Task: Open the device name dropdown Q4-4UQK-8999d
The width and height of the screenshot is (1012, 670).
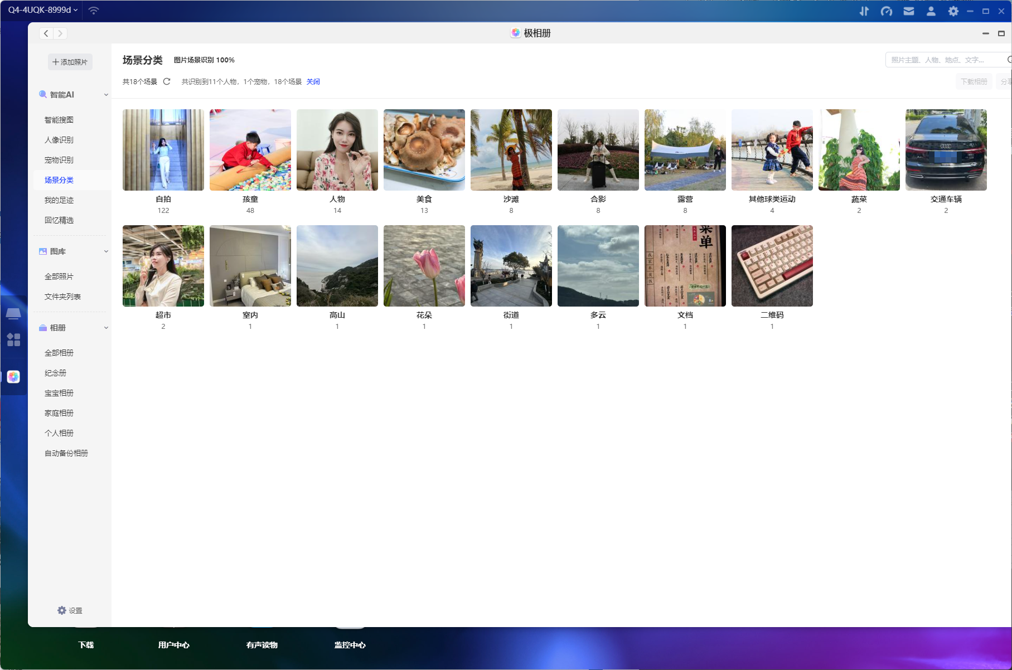Action: 43,10
